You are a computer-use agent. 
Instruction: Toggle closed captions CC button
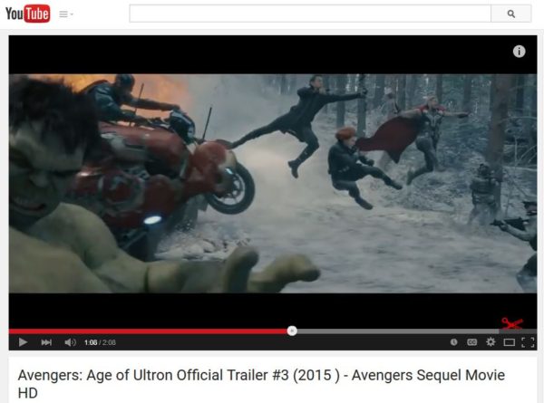pos(471,342)
